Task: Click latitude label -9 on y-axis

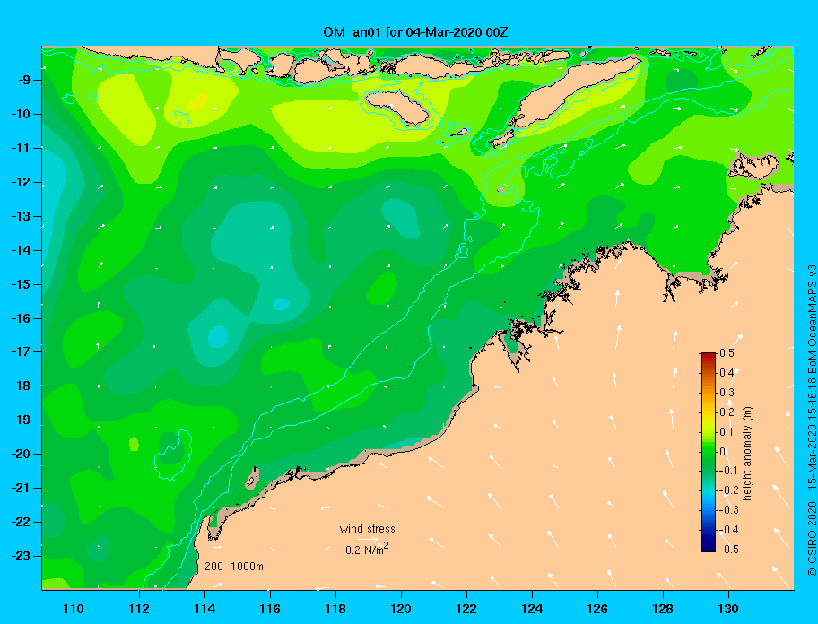Action: tap(24, 80)
